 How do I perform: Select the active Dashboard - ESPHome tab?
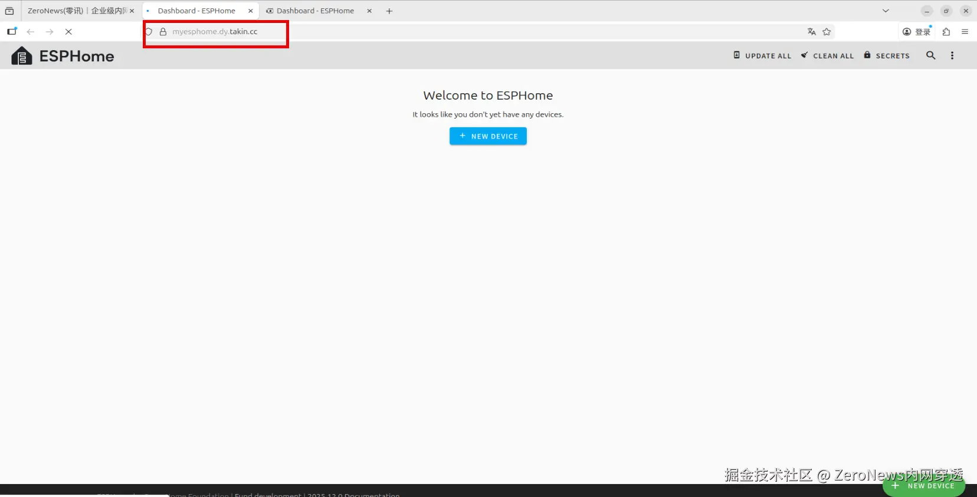(x=196, y=11)
